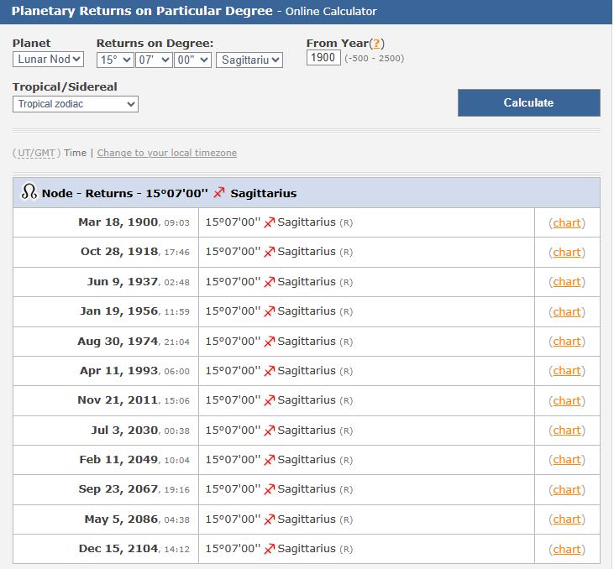Screen dimensions: 614x569
Task: Select the date Jun 9, 1937
Action: click(x=122, y=281)
